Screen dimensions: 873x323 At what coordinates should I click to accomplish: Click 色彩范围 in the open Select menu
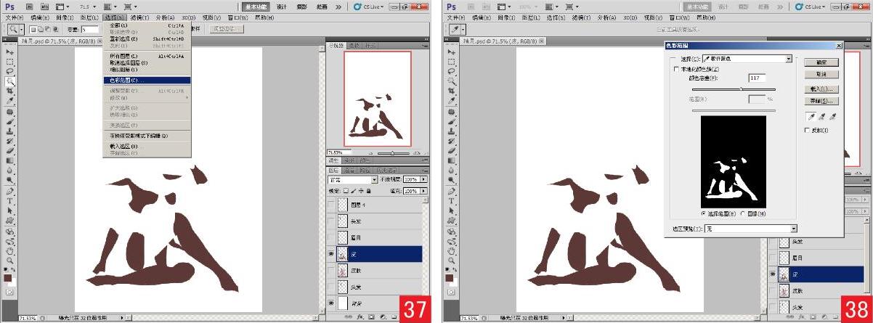[147, 80]
